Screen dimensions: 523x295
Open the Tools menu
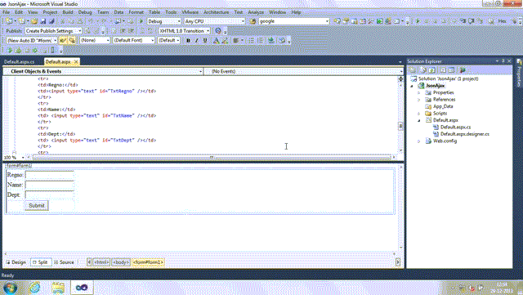coord(171,12)
